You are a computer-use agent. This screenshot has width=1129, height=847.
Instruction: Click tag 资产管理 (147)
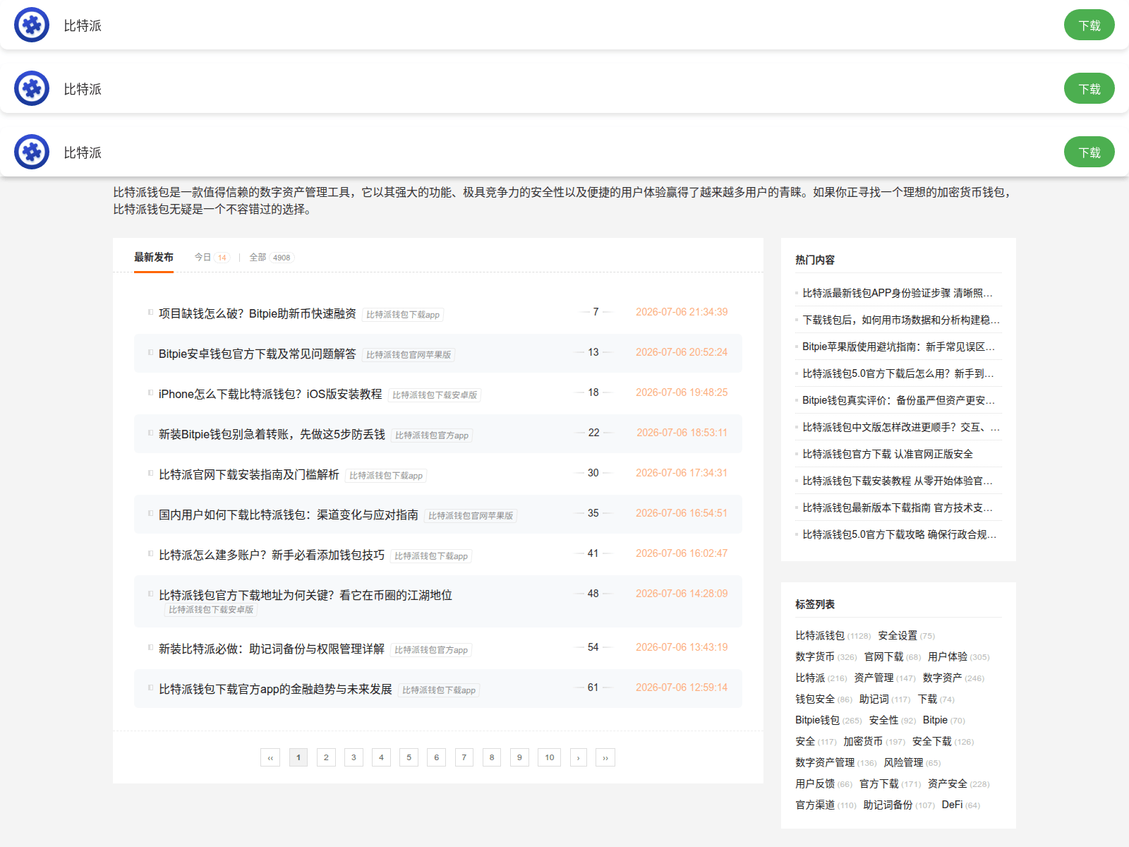[884, 678]
